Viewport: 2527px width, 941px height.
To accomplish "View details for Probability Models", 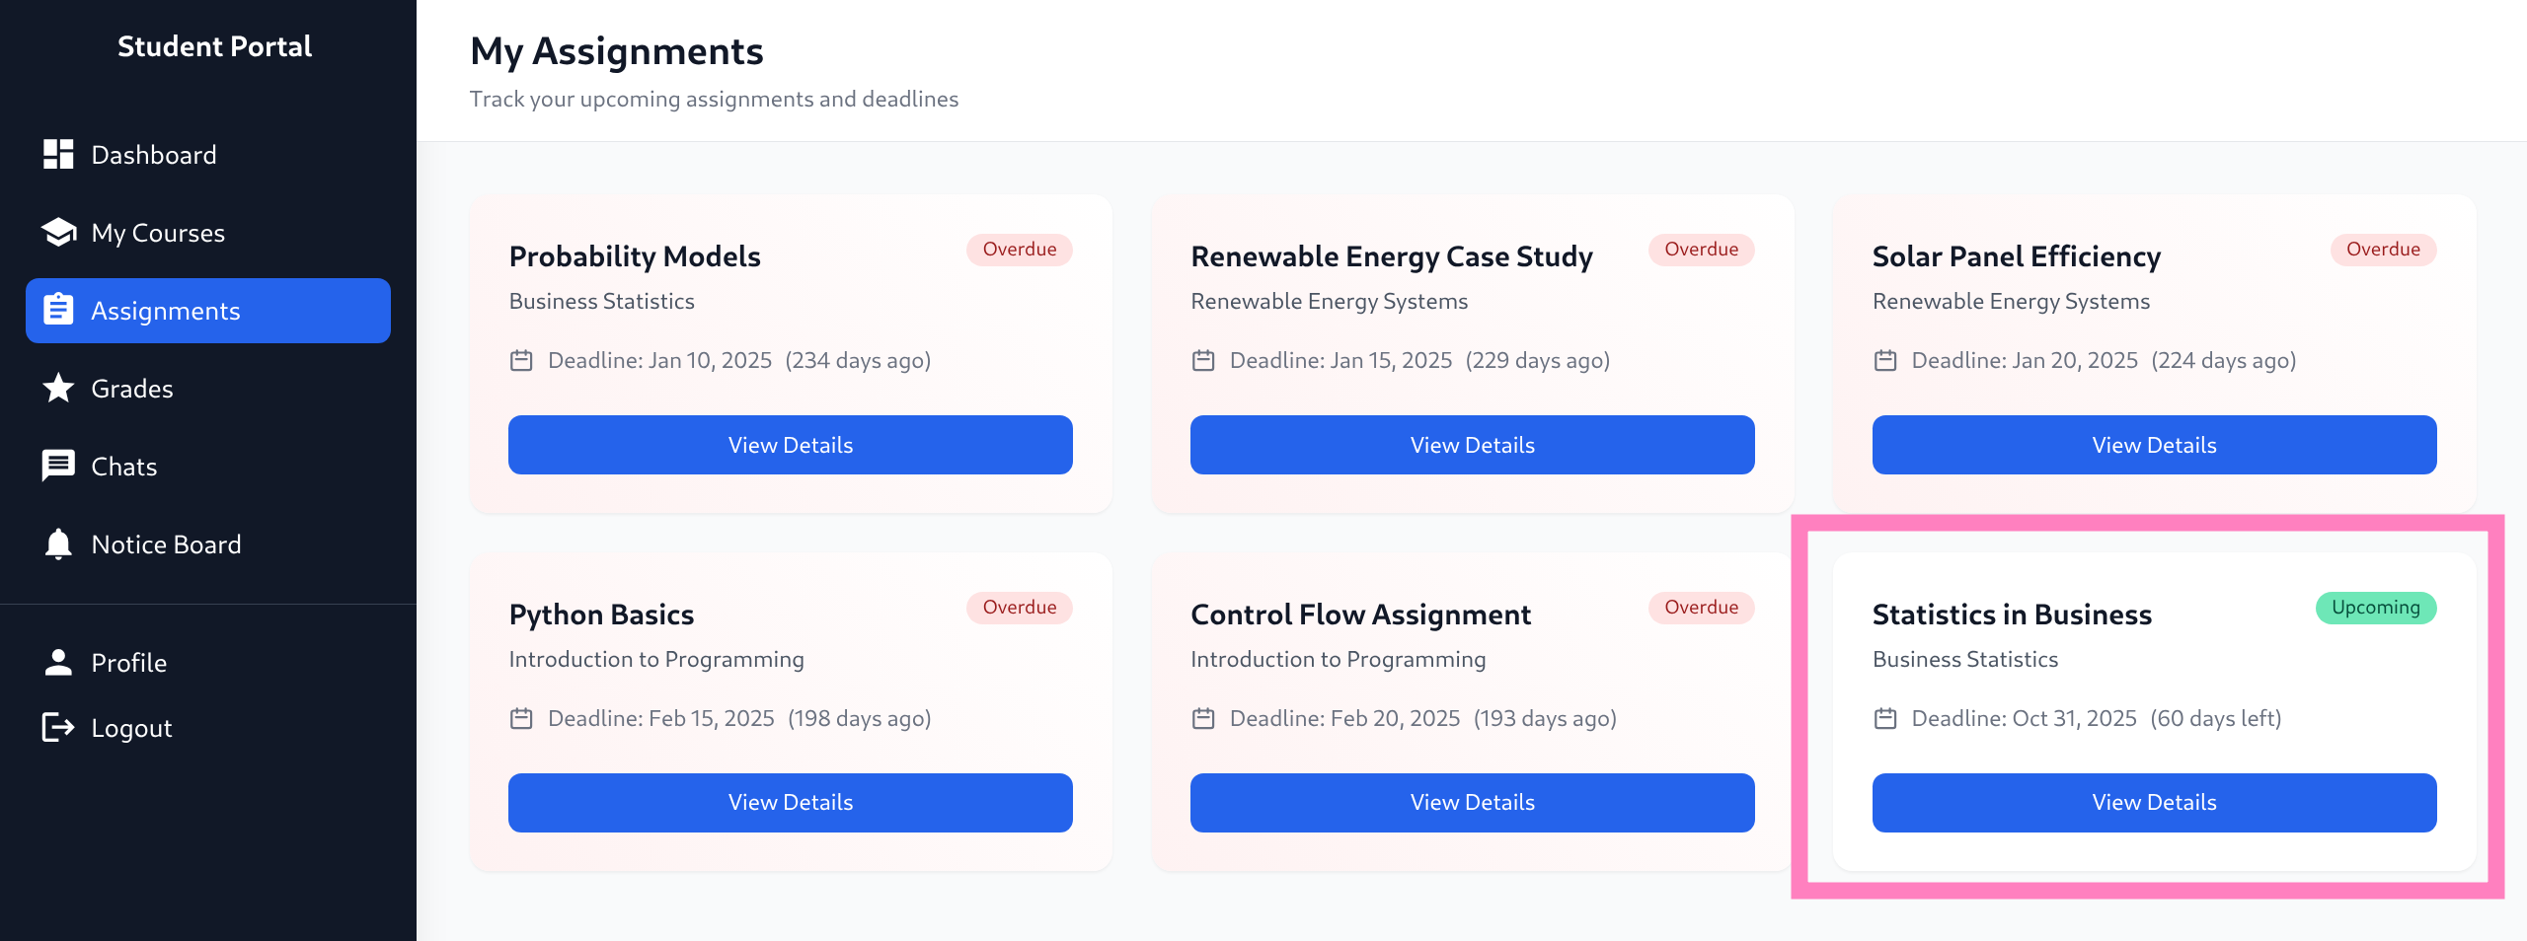I will [x=790, y=445].
